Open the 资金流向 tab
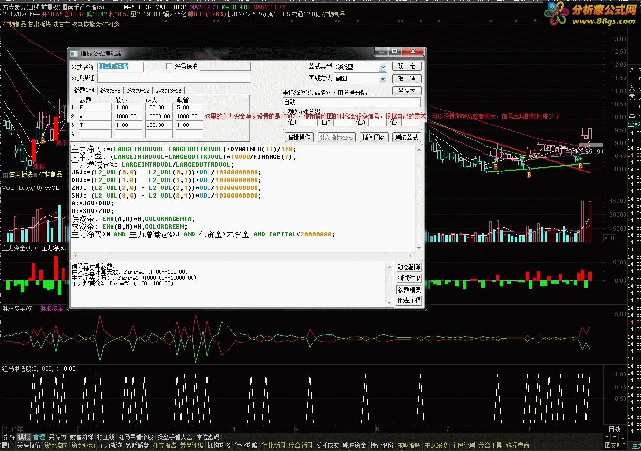 click(x=56, y=445)
